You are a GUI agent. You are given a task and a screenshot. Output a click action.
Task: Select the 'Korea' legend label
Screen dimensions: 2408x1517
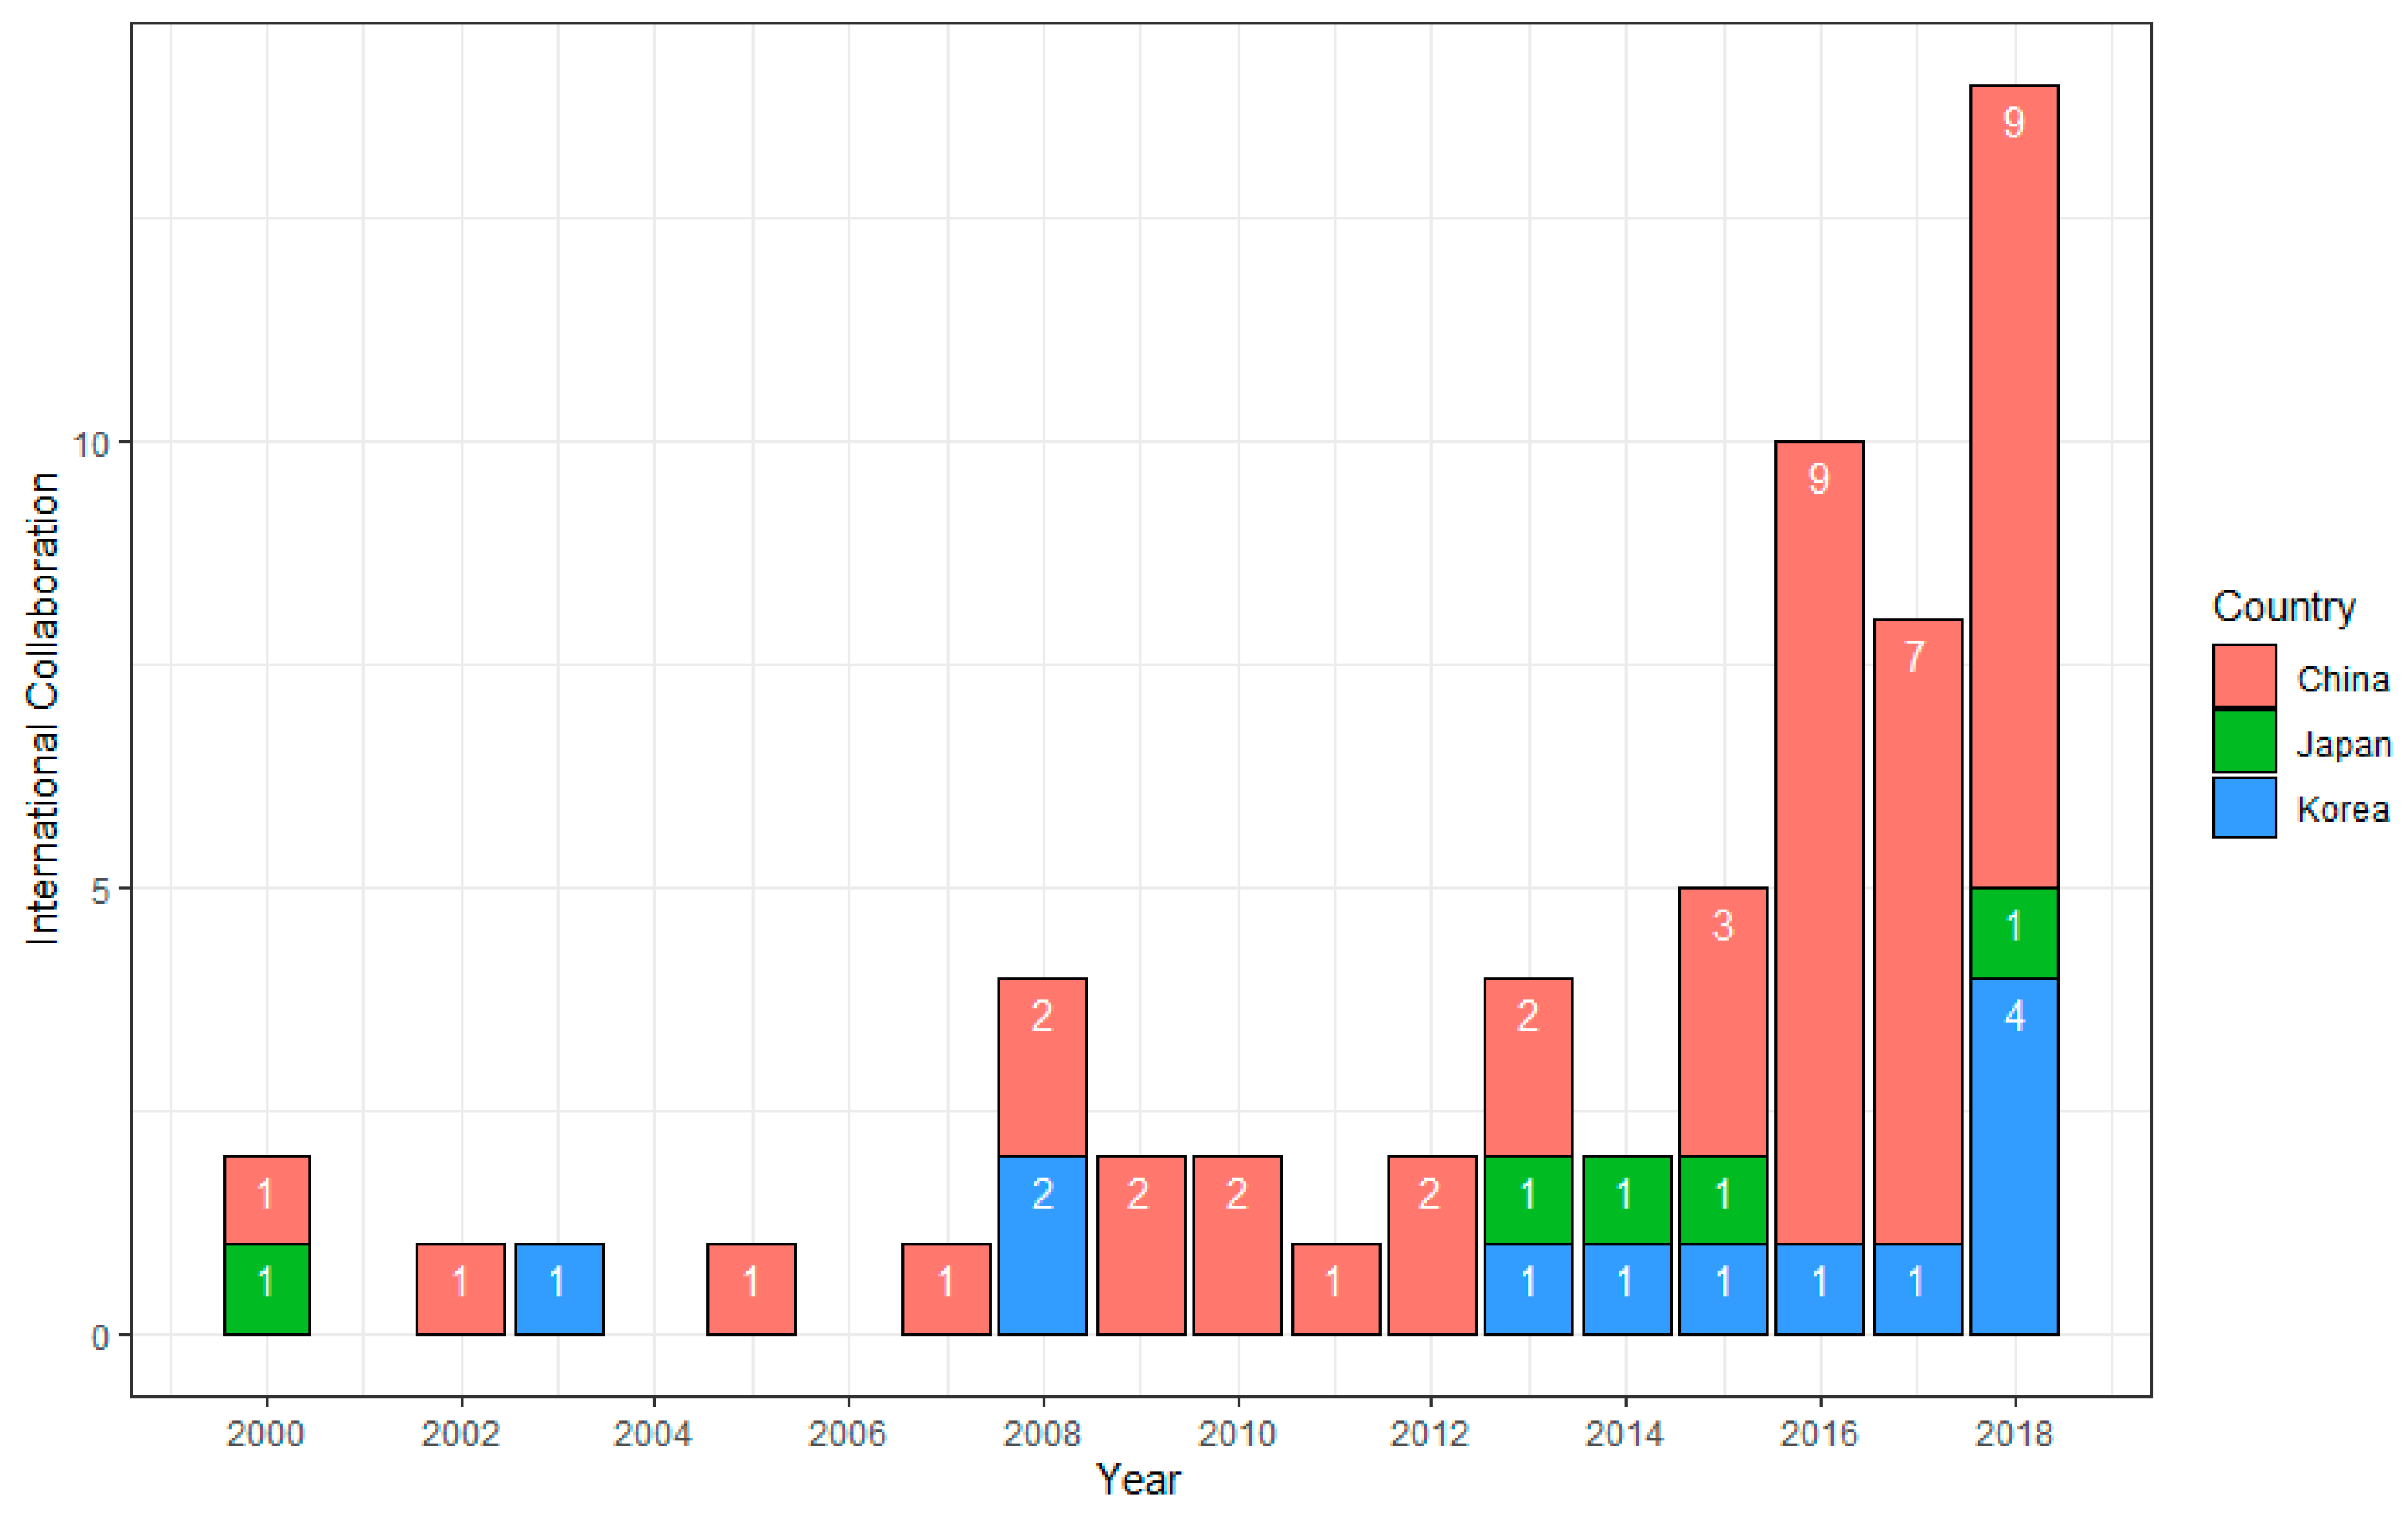click(2343, 809)
